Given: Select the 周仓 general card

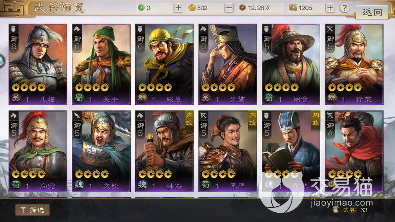Looking at the screenshot, I should point(291,64).
